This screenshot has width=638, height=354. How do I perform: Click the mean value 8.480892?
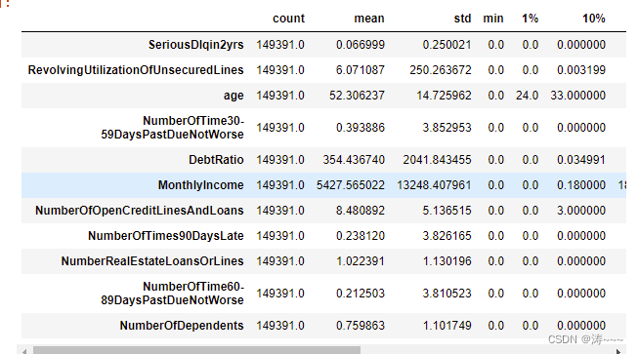[x=361, y=211]
